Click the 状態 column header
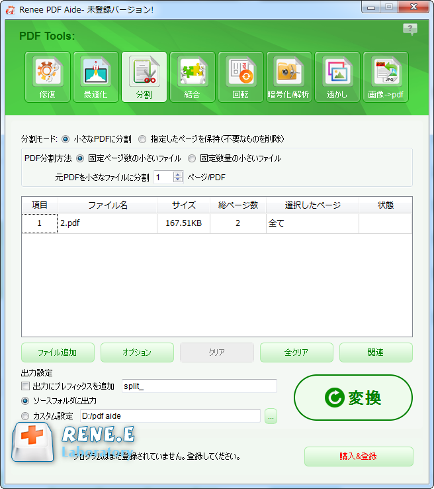The image size is (434, 489). [x=386, y=205]
